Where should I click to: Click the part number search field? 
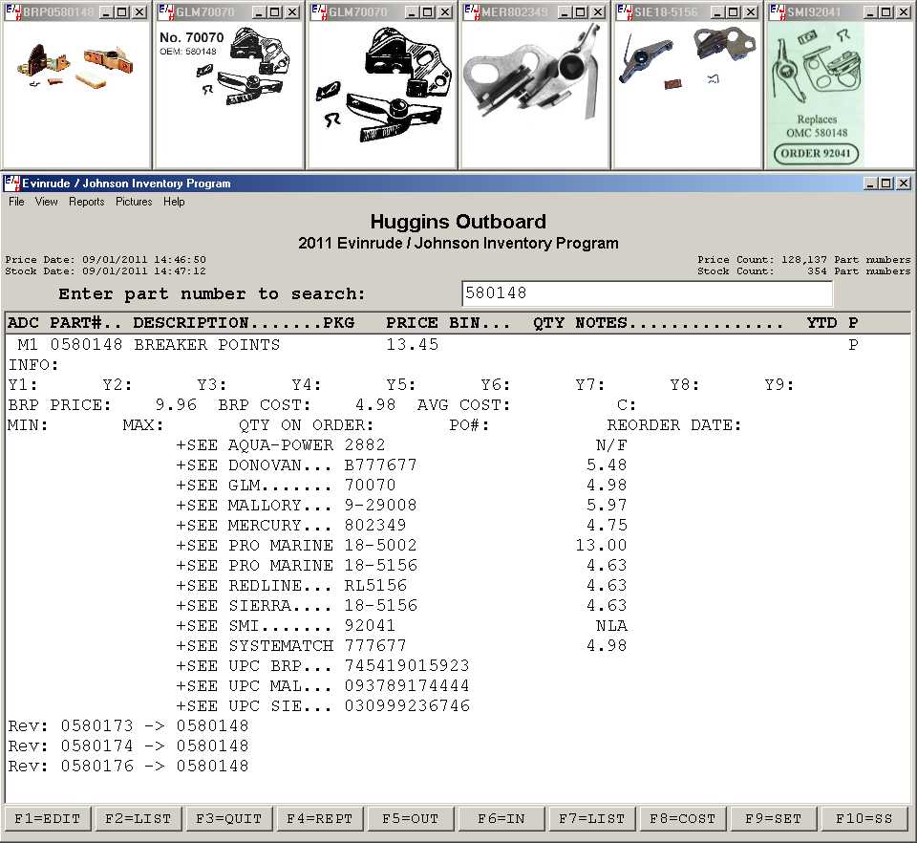pos(647,293)
